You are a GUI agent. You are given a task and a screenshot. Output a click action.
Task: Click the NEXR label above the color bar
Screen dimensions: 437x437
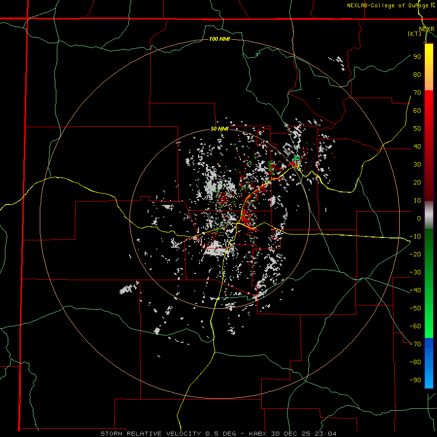[427, 29]
